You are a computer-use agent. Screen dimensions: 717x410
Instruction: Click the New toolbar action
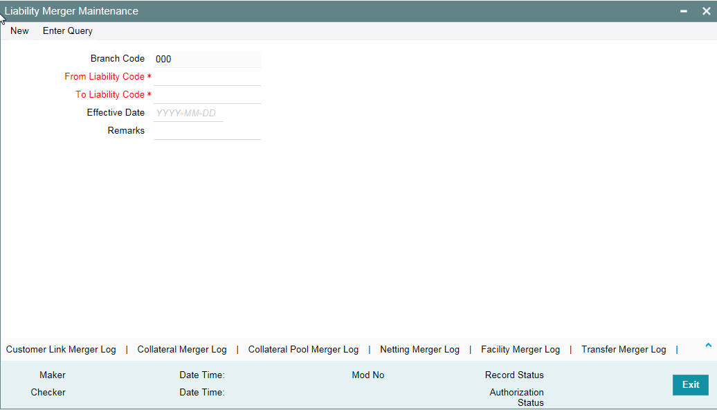[x=19, y=30]
